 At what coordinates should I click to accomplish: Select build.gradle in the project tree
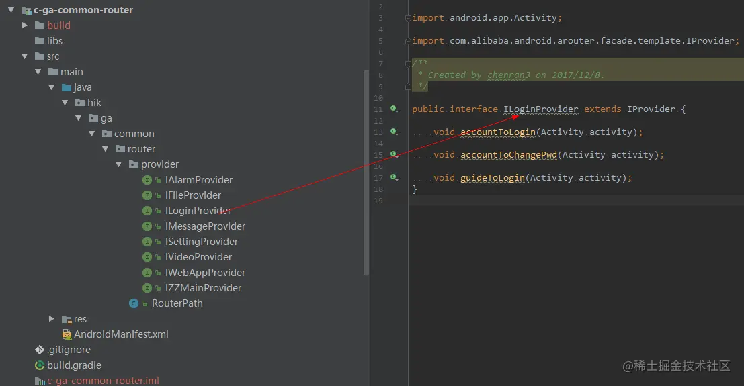[74, 365]
